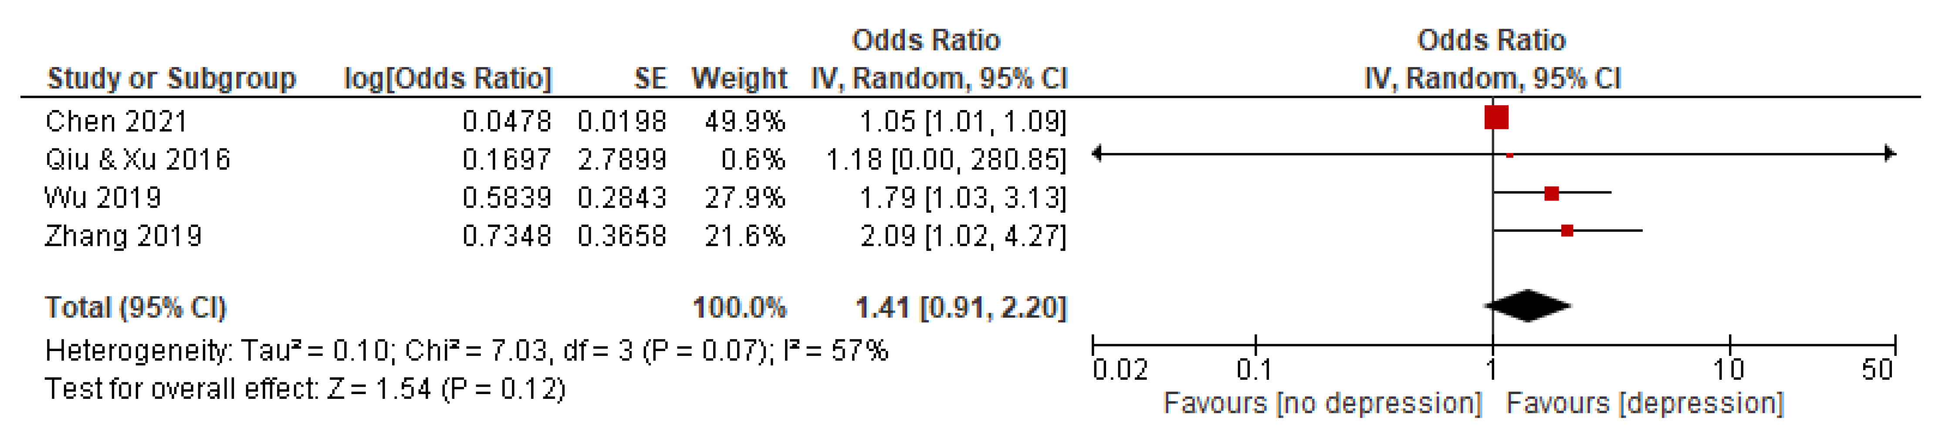
Task: Click the black diamond pooled estimate
Action: tap(1528, 306)
